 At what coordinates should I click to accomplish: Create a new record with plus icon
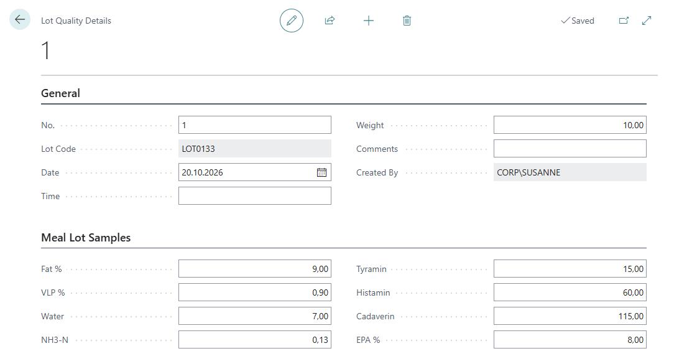(x=369, y=21)
